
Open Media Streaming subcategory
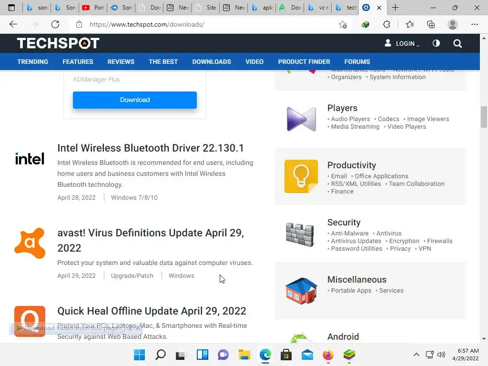[x=355, y=127]
